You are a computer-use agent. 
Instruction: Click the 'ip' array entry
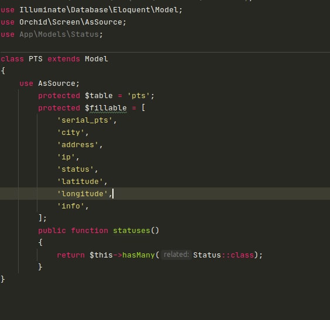click(66, 157)
